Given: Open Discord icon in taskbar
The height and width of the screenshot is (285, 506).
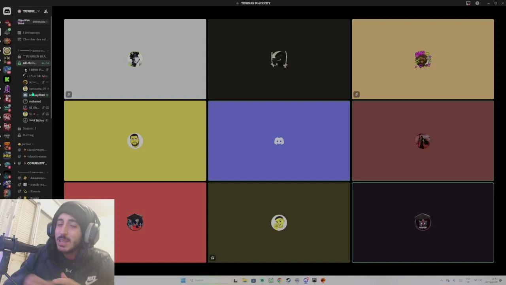Looking at the screenshot, I should point(306,280).
